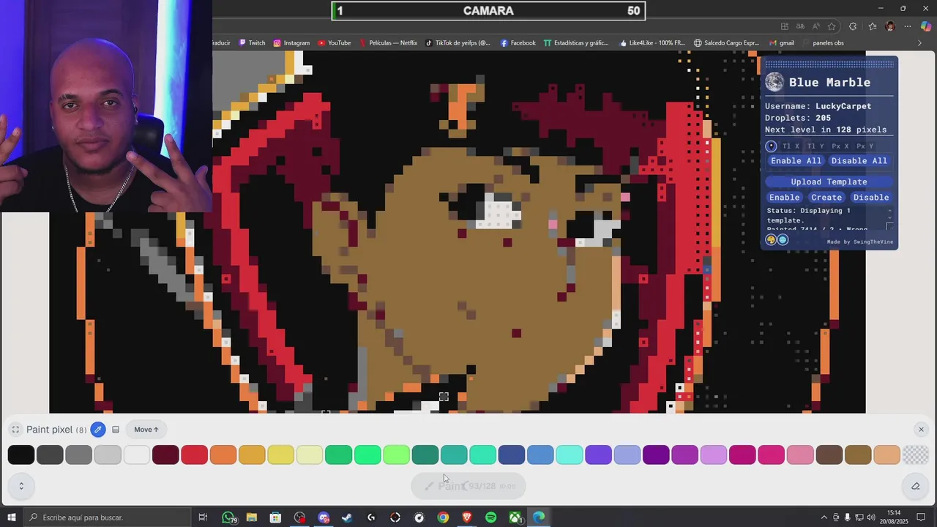Click the Blue Marble globe logo
Image resolution: width=937 pixels, height=527 pixels.
click(774, 82)
